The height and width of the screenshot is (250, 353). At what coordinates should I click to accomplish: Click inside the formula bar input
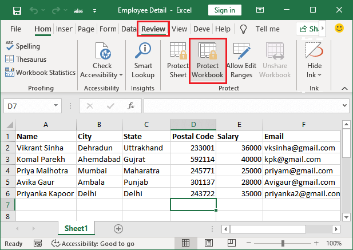point(242,106)
